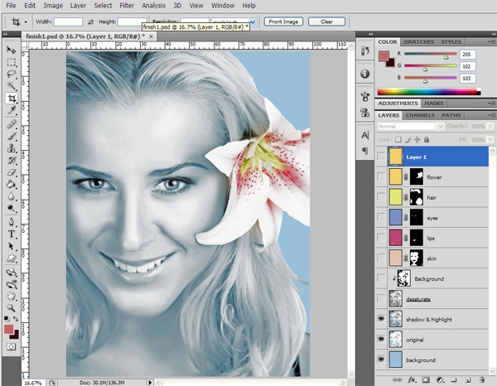Select the History Brush tool
The image size is (497, 386).
[x=11, y=161]
